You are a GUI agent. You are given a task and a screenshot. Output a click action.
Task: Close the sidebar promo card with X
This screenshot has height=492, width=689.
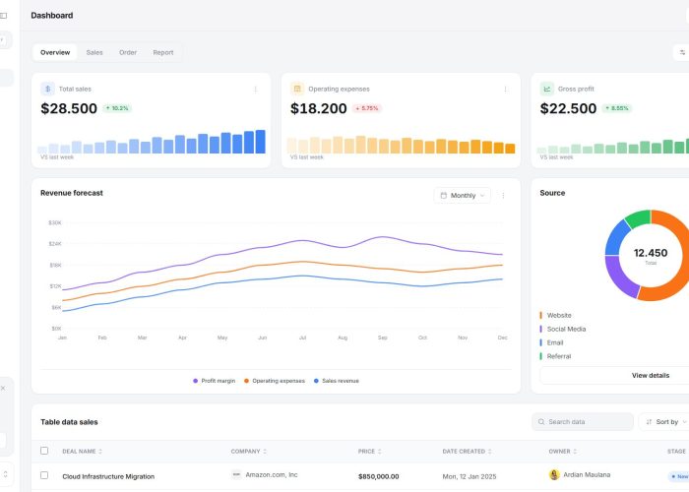pos(3,388)
